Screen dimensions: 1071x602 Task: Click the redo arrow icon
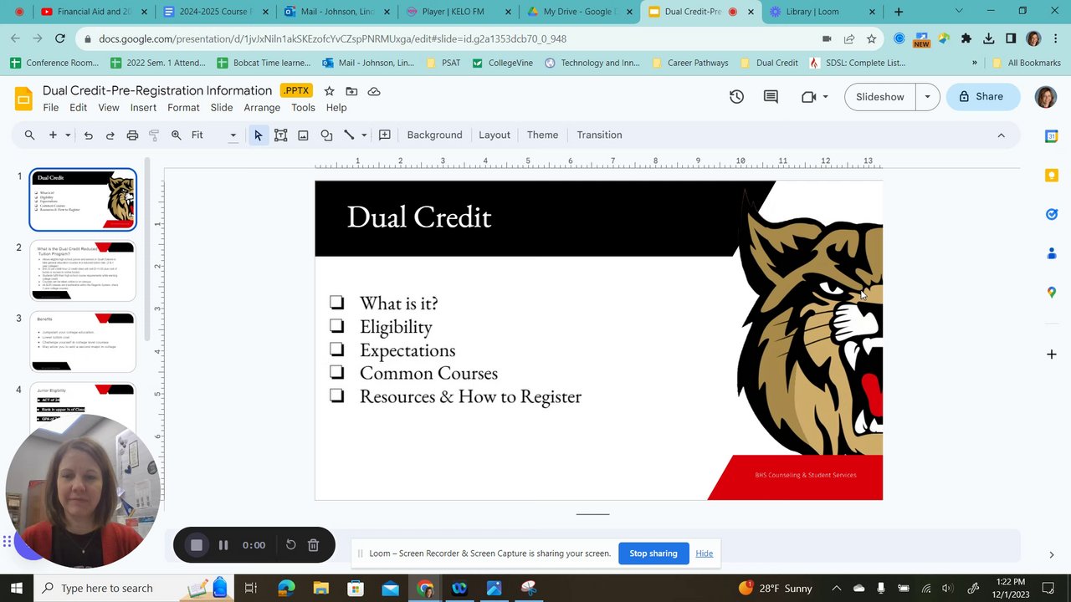coord(110,135)
